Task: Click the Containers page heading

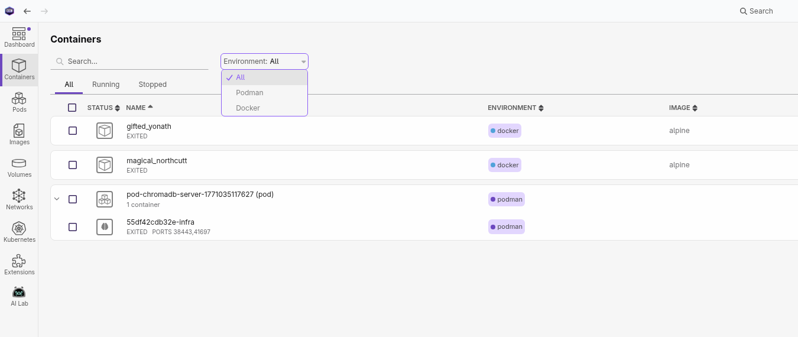Action: pyautogui.click(x=76, y=39)
